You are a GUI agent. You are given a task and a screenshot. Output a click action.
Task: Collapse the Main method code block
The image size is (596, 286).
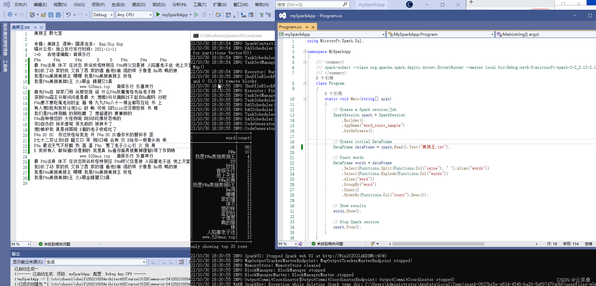point(305,99)
